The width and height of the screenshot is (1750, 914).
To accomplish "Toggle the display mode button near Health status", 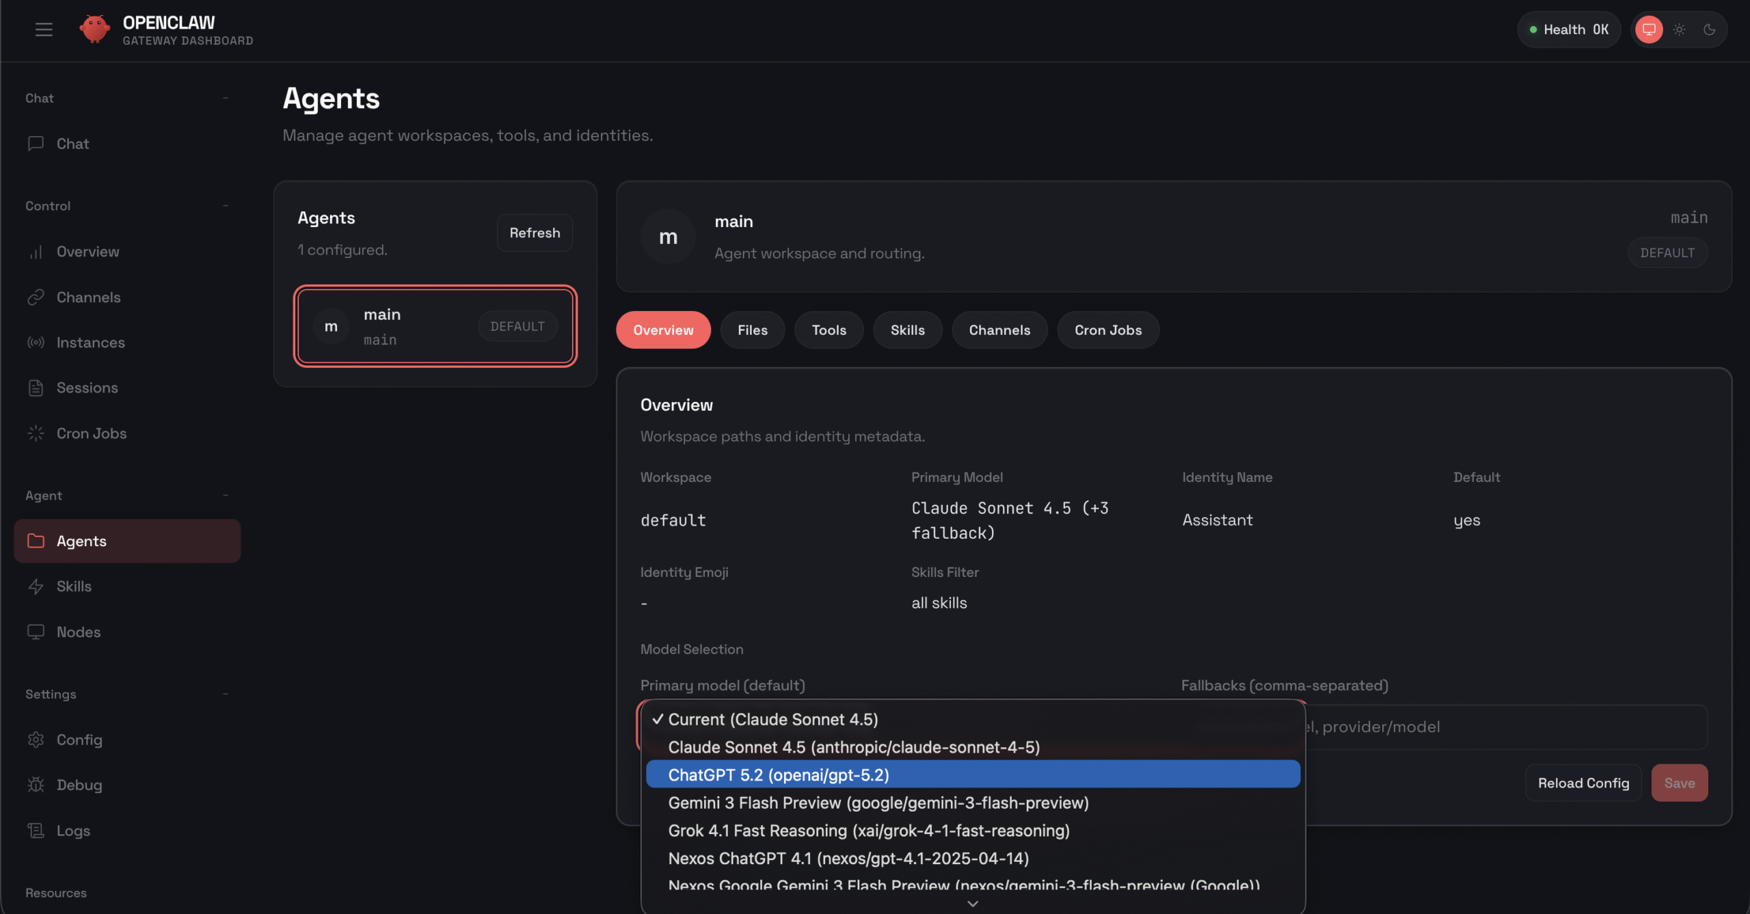I will (x=1649, y=29).
